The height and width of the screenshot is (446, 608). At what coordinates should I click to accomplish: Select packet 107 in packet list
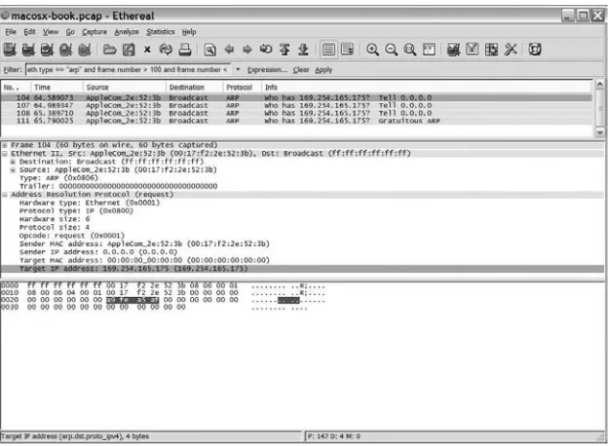pos(296,105)
